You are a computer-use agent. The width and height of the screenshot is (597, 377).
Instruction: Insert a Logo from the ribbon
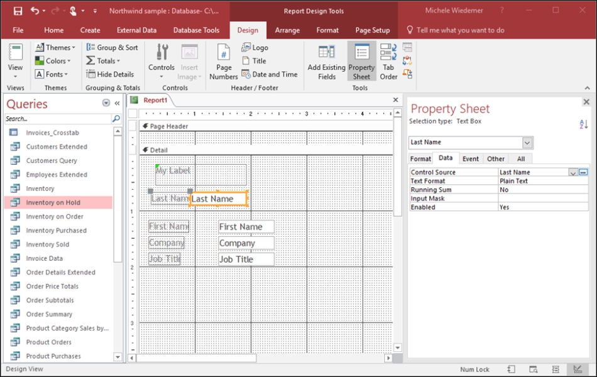pos(255,48)
